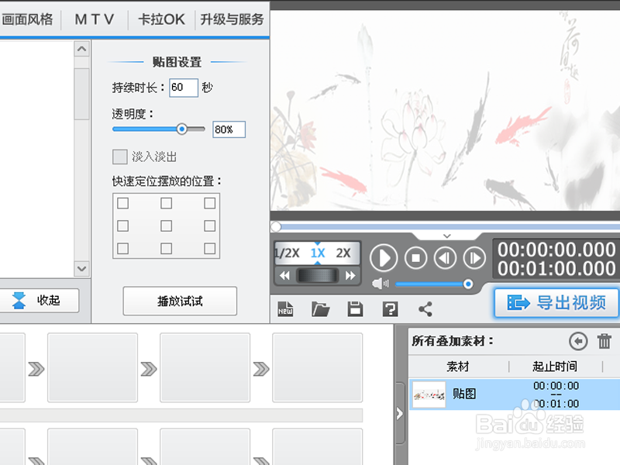Check the bottom-right position box
Viewport: 620px width, 465px height.
[209, 248]
